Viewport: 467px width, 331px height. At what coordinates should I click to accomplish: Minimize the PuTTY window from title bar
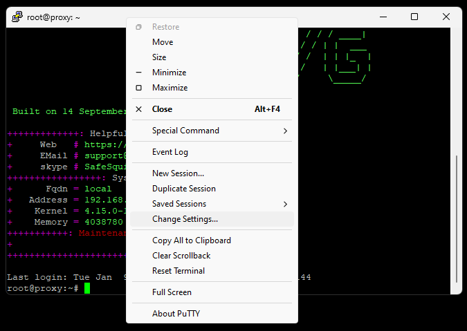383,17
